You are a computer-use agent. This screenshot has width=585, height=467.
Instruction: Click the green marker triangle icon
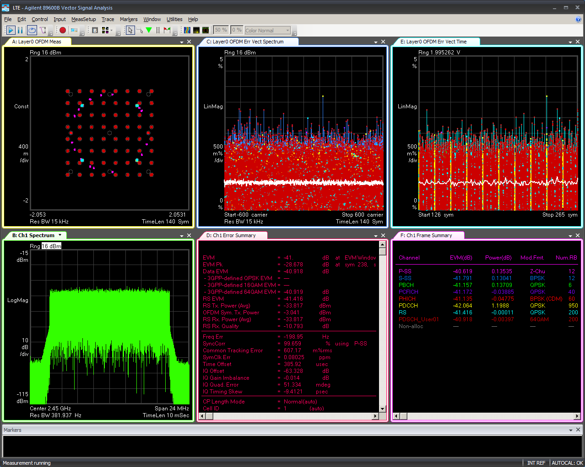(x=149, y=30)
